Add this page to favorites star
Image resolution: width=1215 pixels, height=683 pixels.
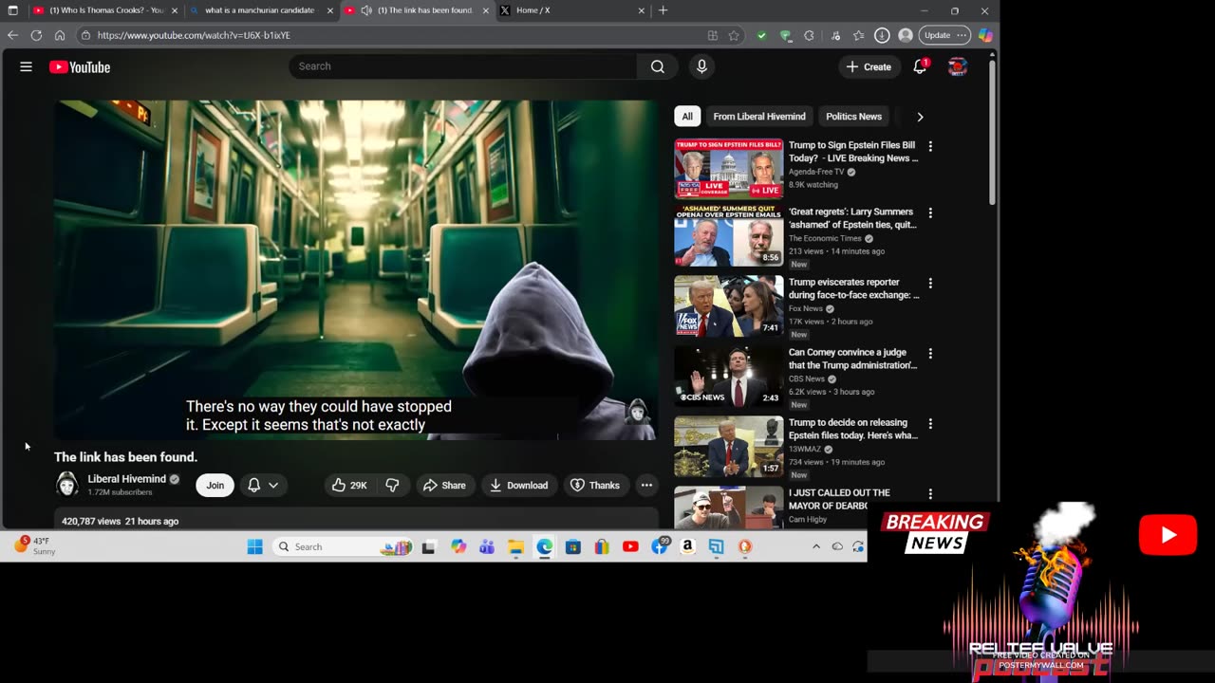click(734, 35)
